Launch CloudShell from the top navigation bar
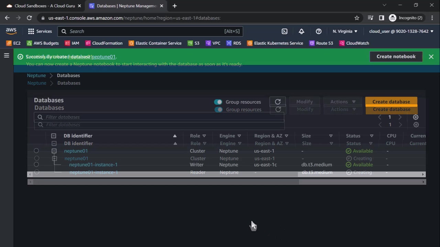The height and width of the screenshot is (247, 440). (x=284, y=31)
